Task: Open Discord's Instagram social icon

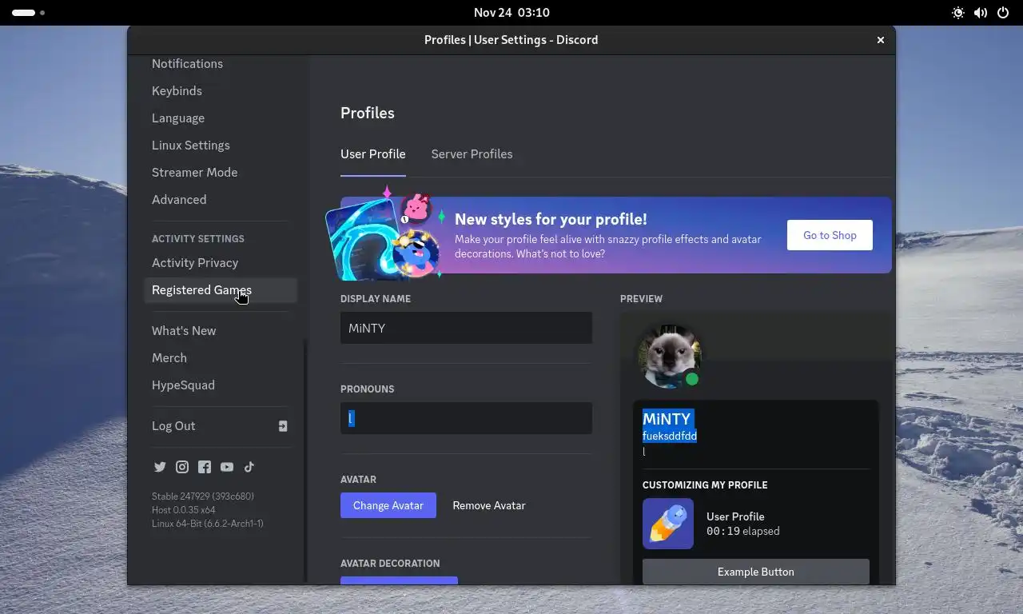Action: [182, 467]
